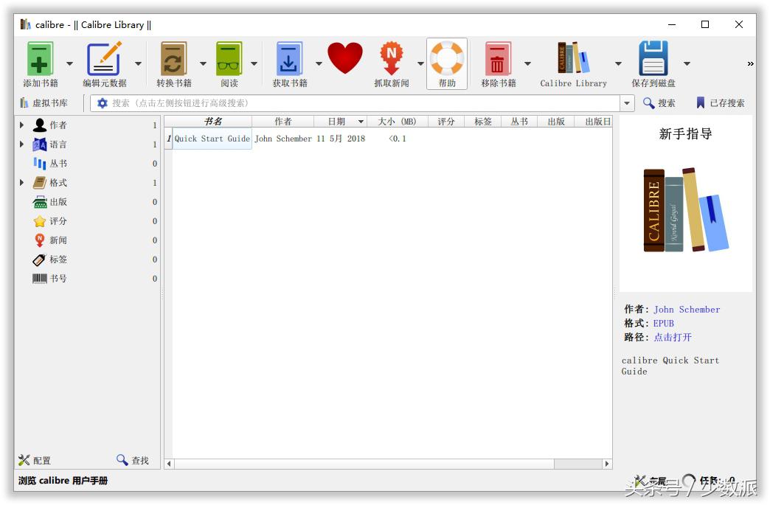The width and height of the screenshot is (770, 505).
Task: Open the dropdown arrow beside 保存到磁盘
Action: pos(686,63)
